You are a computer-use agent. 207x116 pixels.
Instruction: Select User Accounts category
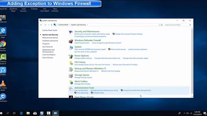click(x=48, y=47)
